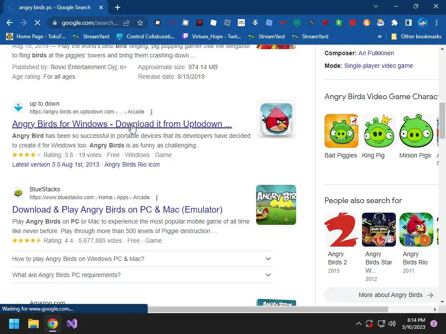
Task: Expand Angry Birds PC requirements question
Action: coord(143,275)
